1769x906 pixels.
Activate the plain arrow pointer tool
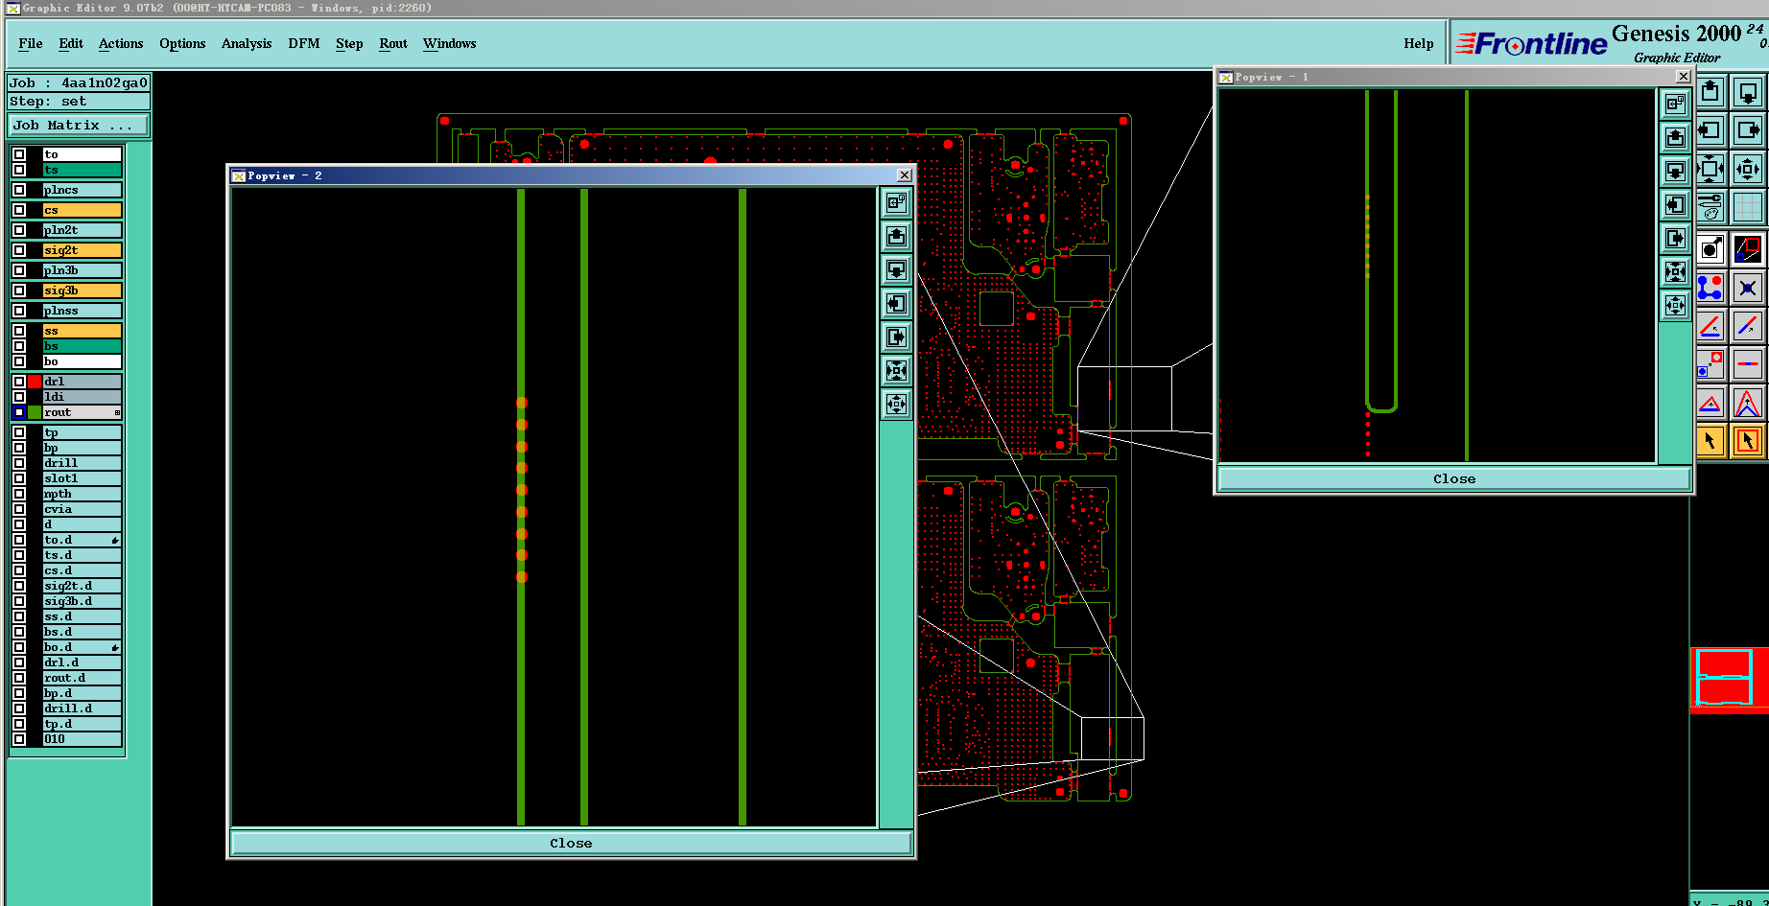[x=1710, y=441]
